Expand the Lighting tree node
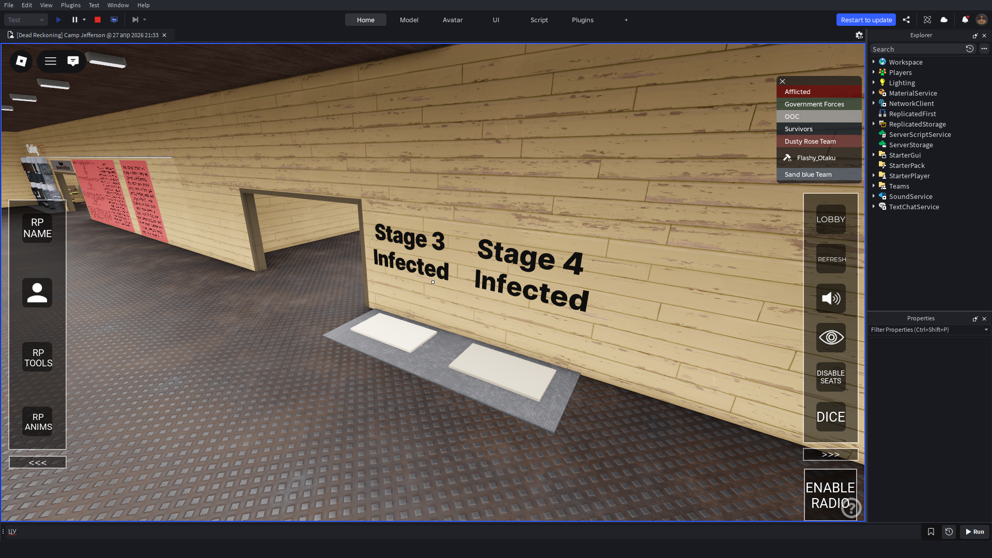The image size is (992, 558). pos(874,82)
